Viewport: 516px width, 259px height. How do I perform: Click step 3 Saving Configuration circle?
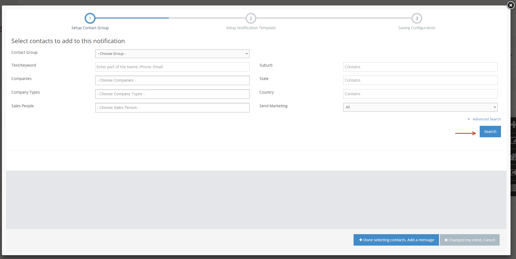[x=417, y=19]
